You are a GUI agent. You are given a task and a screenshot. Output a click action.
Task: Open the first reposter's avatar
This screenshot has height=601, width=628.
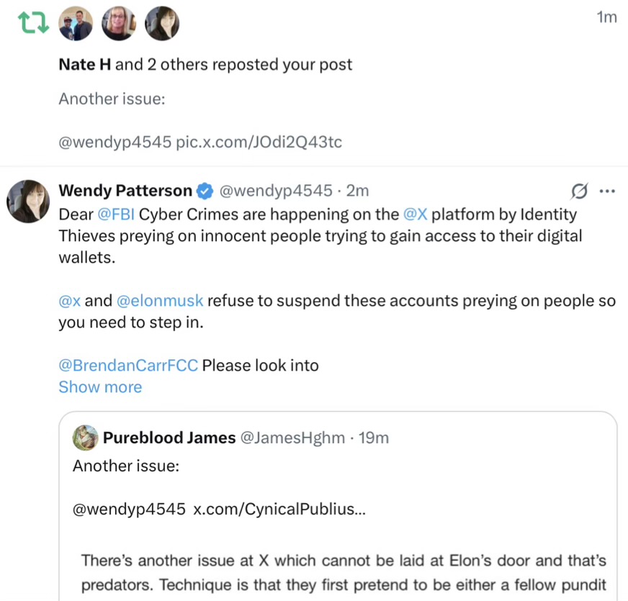tap(75, 24)
